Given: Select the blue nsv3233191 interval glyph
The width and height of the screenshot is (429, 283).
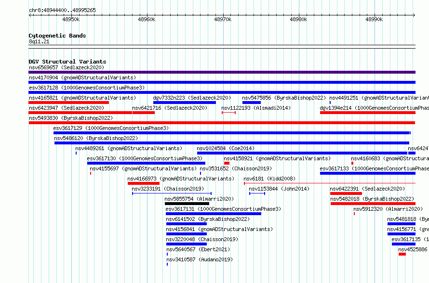Looking at the screenshot, I should [172, 193].
